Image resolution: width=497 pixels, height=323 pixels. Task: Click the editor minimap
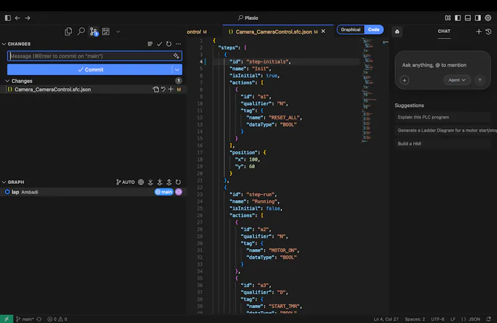coord(369,90)
